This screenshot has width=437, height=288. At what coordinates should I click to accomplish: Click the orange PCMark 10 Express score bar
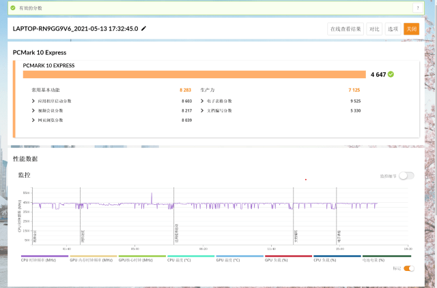click(x=194, y=74)
